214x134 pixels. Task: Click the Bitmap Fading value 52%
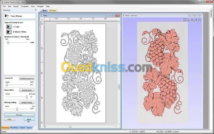click(32, 109)
